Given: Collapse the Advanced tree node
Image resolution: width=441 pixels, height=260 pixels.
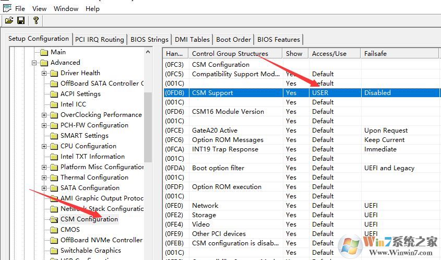Looking at the screenshot, I should 34,63.
